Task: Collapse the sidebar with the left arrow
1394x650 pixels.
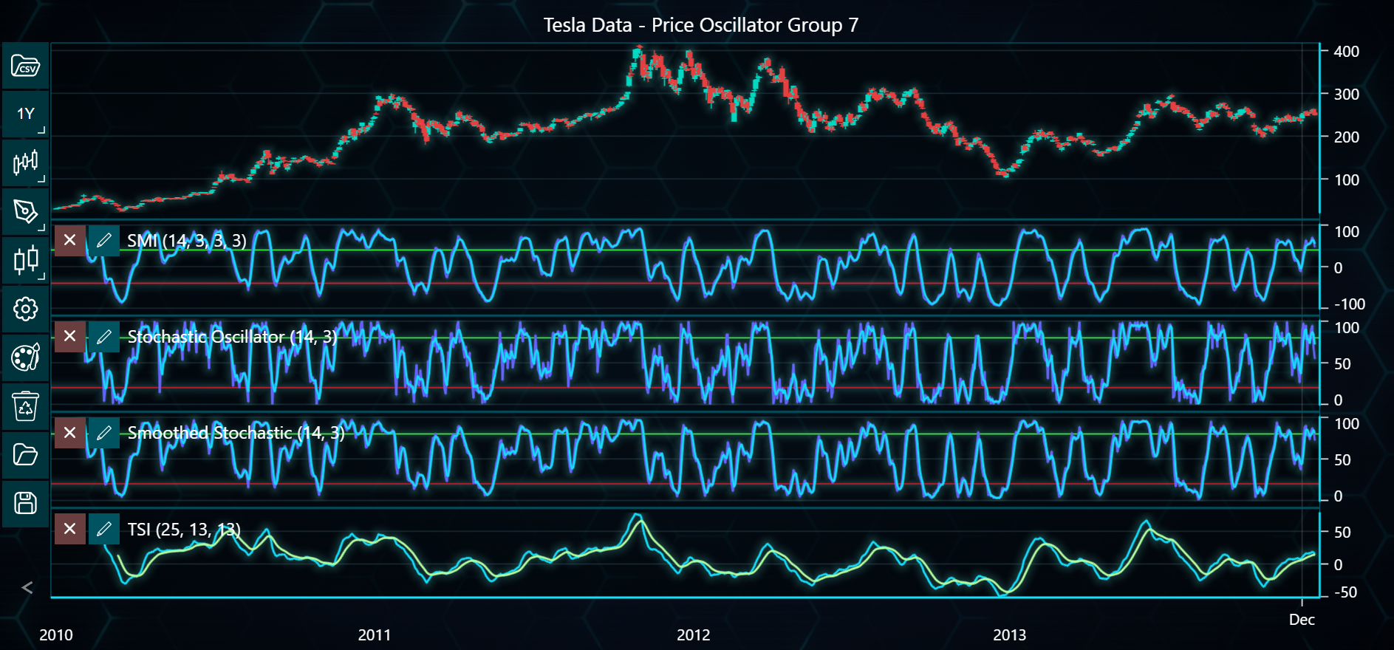Action: coord(27,587)
